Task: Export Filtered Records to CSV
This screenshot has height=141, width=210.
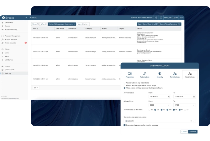Action: (148, 24)
